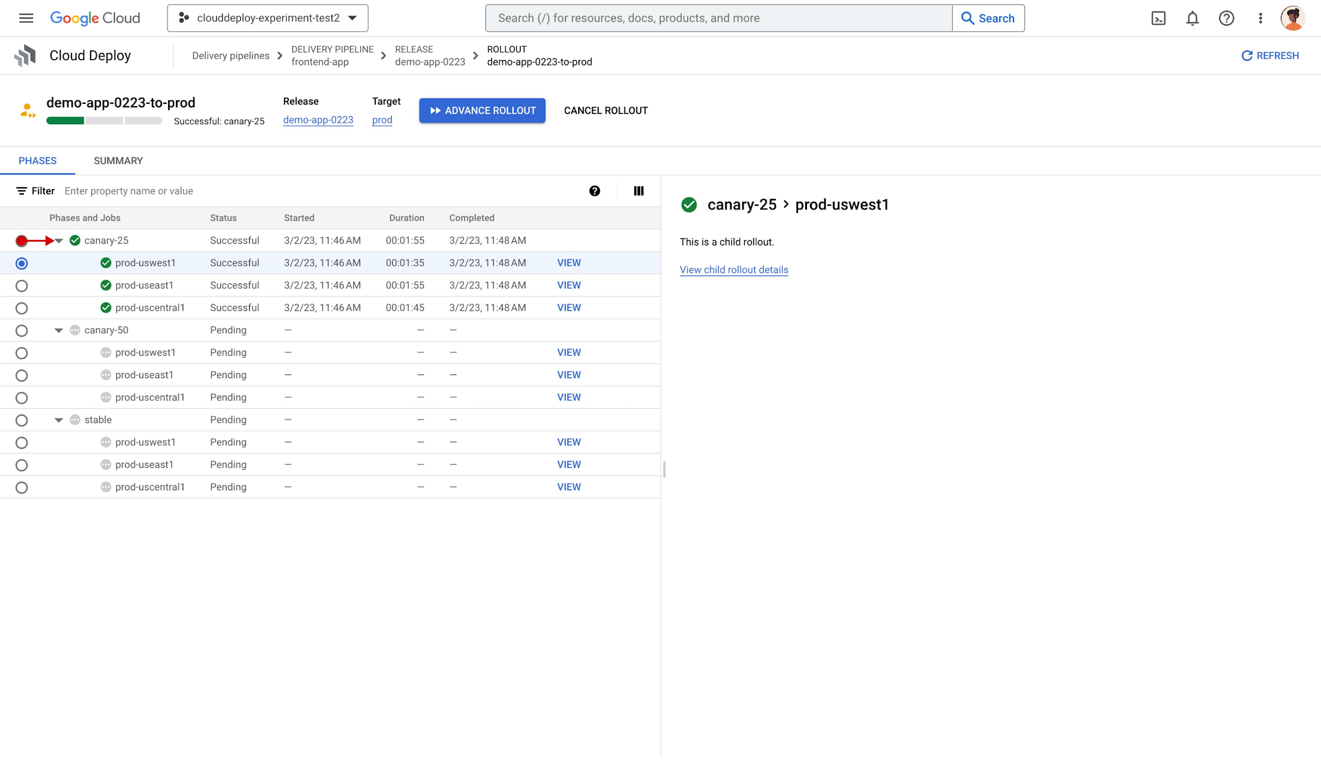Screen dimensions: 1321x767
Task: Click View child rollout details link
Action: tap(734, 269)
